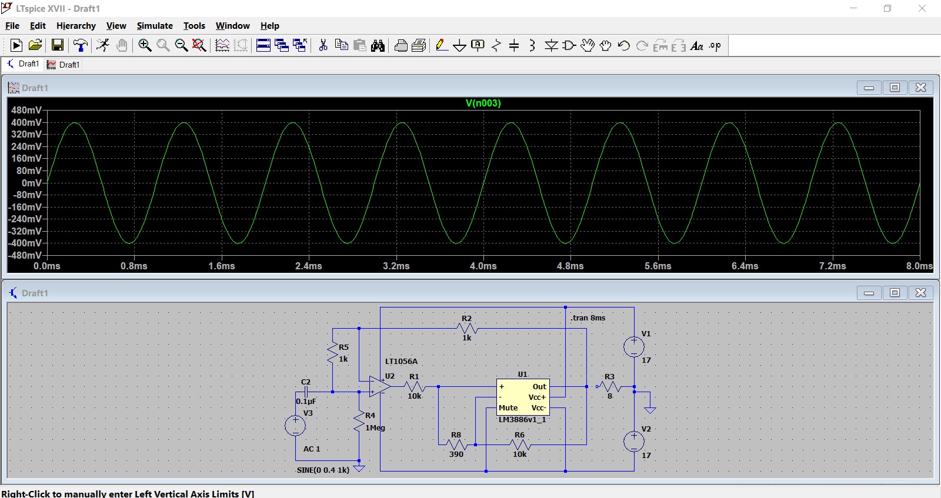Select the Move open hand tool

tap(588, 45)
